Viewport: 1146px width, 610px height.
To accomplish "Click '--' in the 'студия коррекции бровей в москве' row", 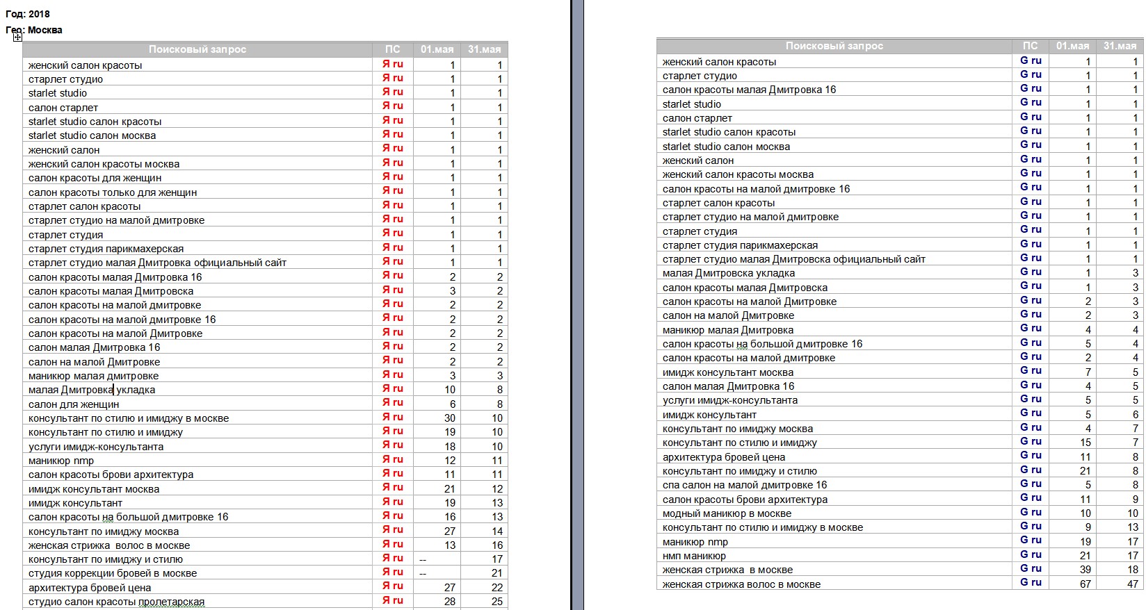I will tap(423, 573).
